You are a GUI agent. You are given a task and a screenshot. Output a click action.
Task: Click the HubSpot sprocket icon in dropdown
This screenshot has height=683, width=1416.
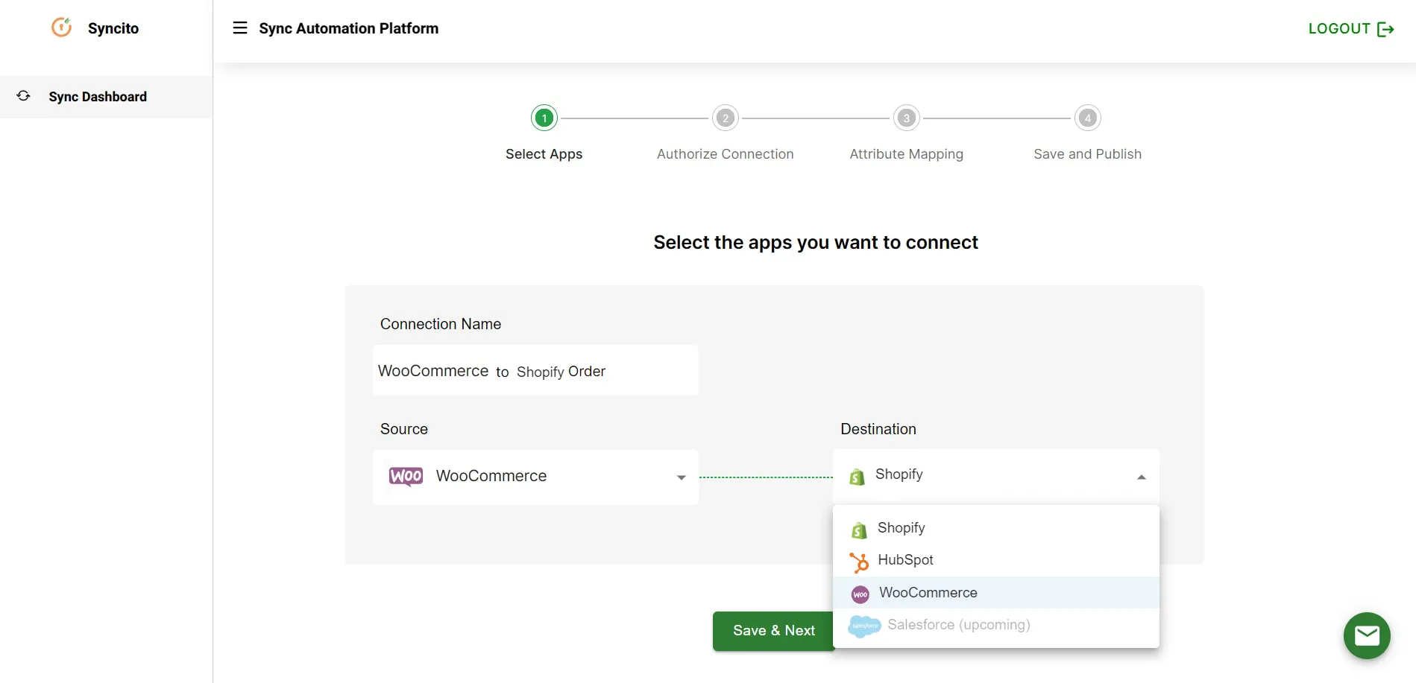859,562
